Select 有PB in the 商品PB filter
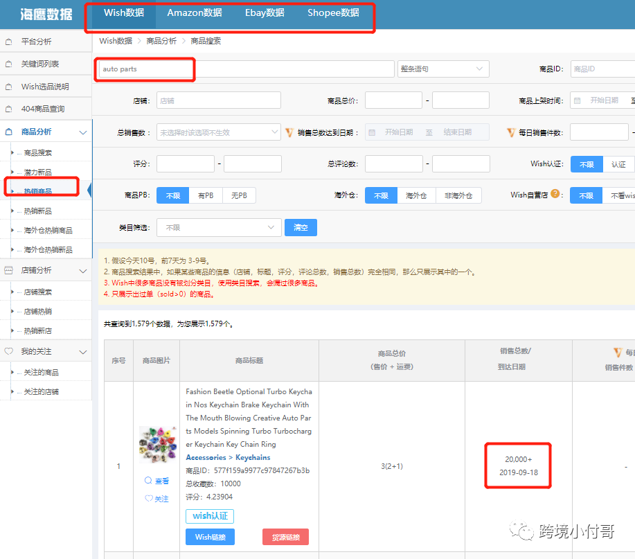The height and width of the screenshot is (559, 635). click(206, 195)
